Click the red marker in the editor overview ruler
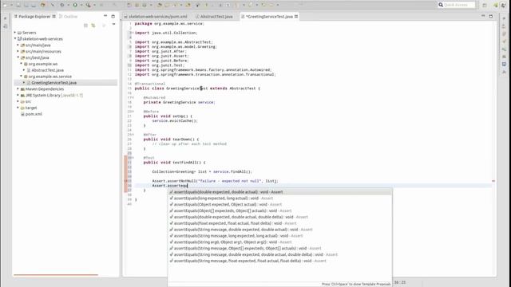The width and height of the screenshot is (511, 287). click(493, 181)
